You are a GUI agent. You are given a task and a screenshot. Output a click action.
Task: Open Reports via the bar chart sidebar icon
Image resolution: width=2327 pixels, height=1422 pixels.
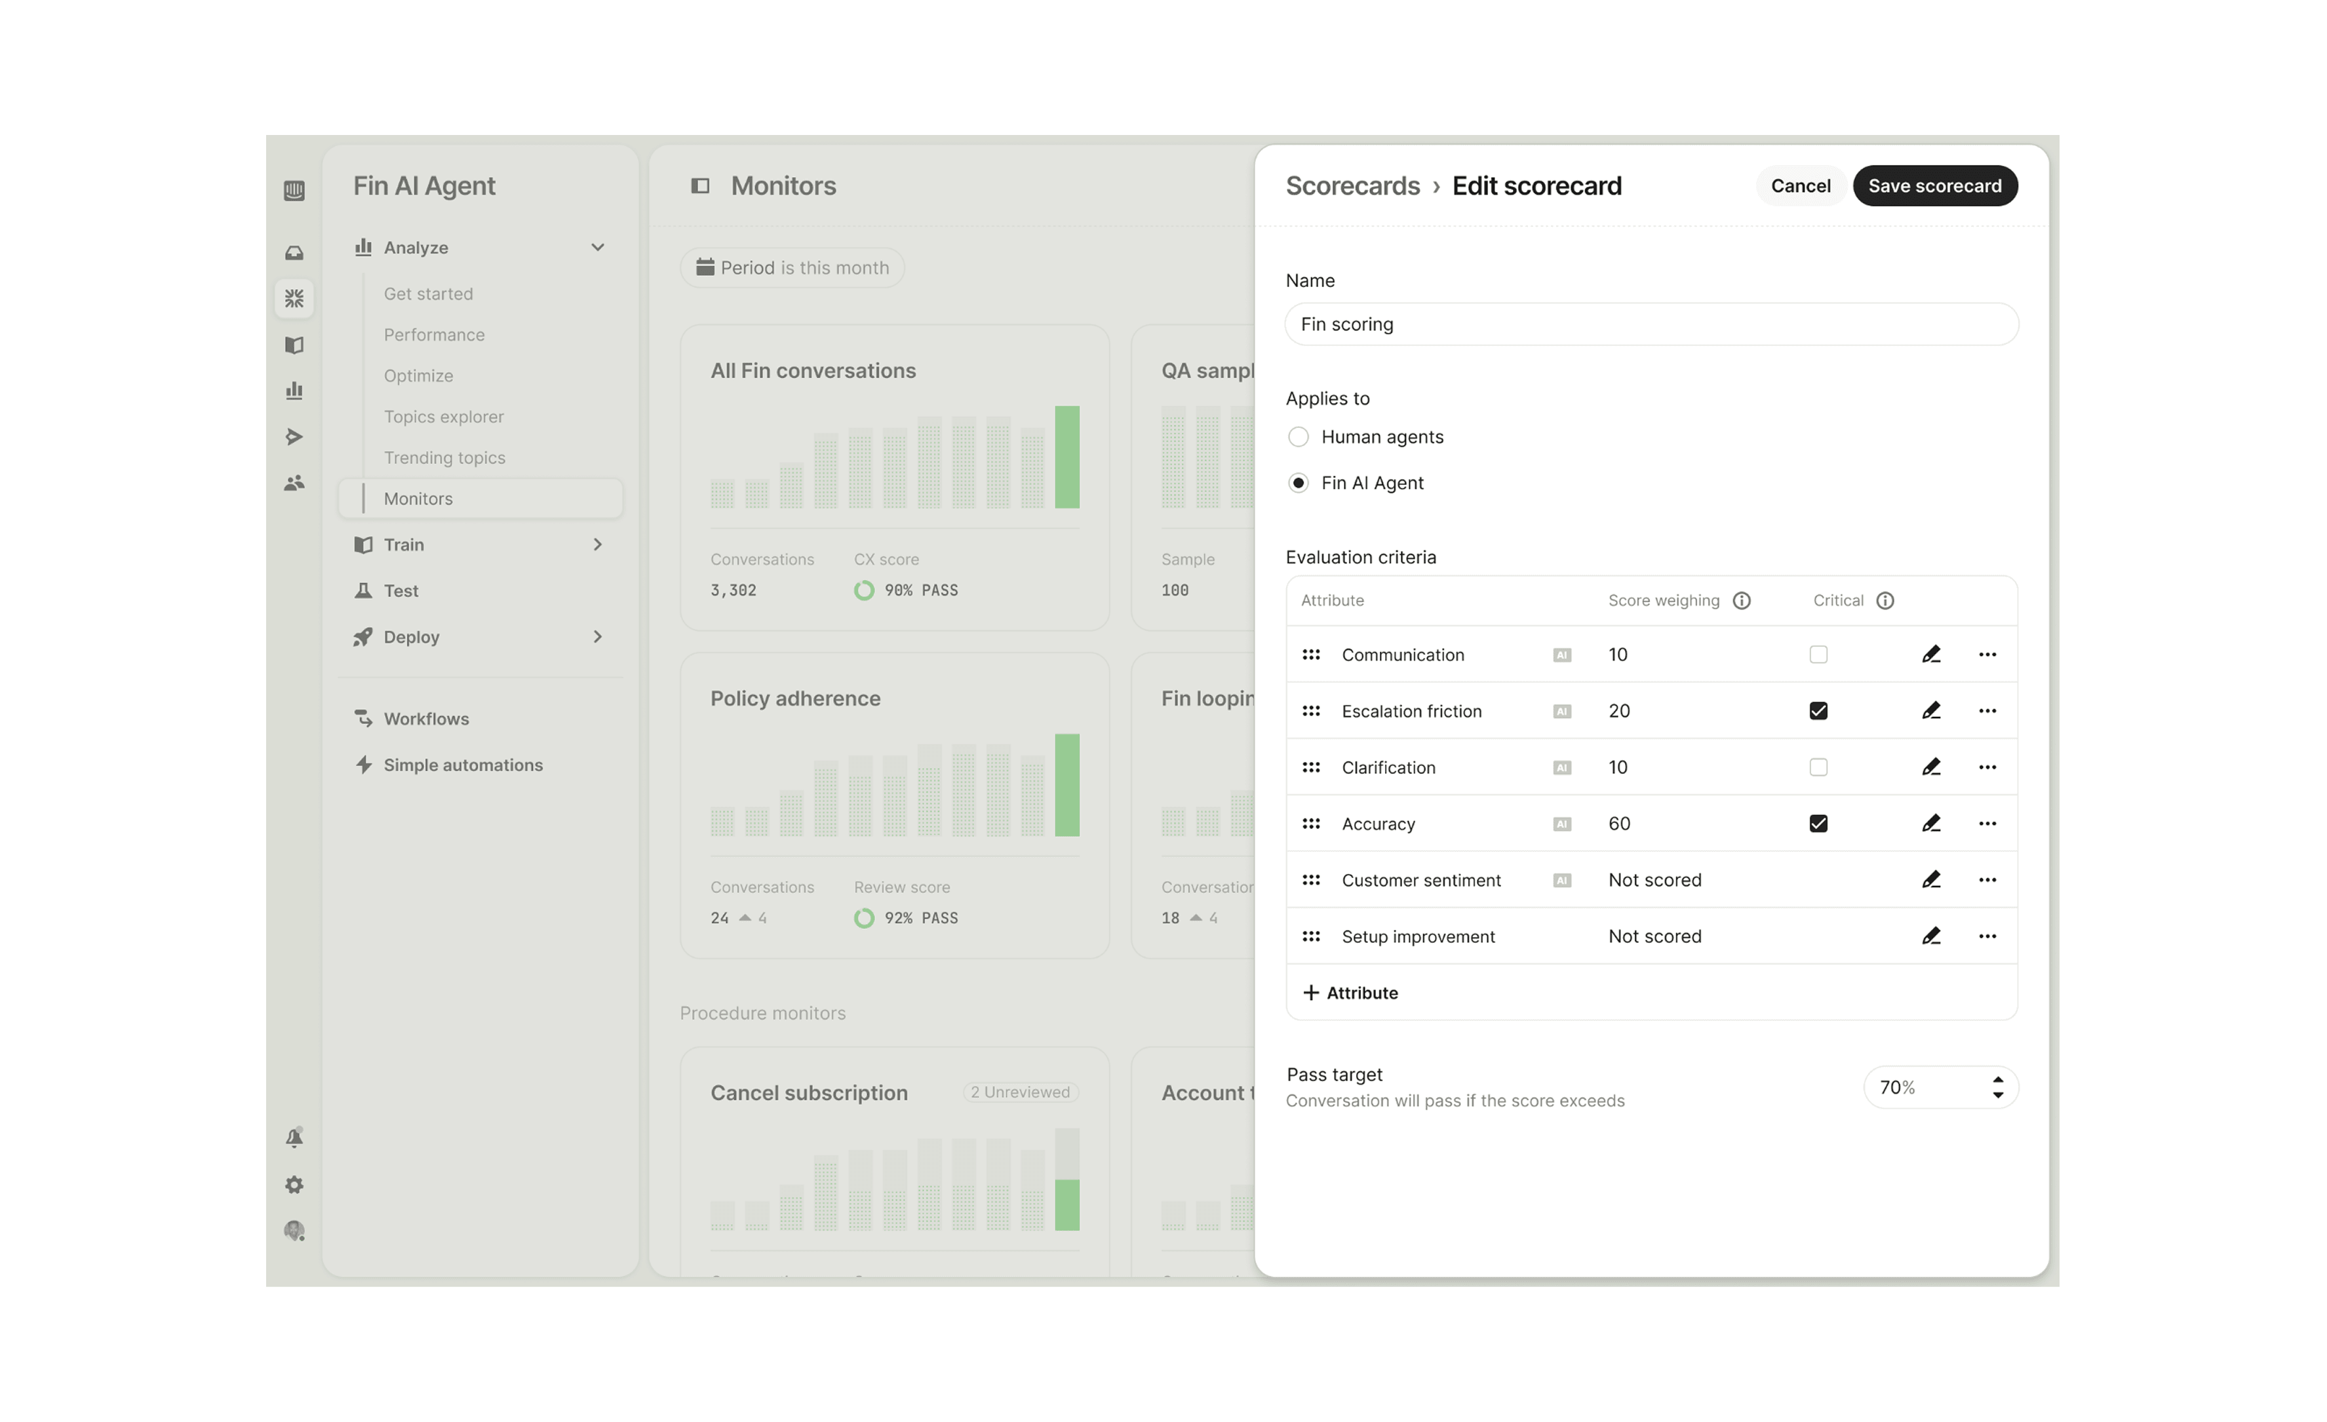295,390
